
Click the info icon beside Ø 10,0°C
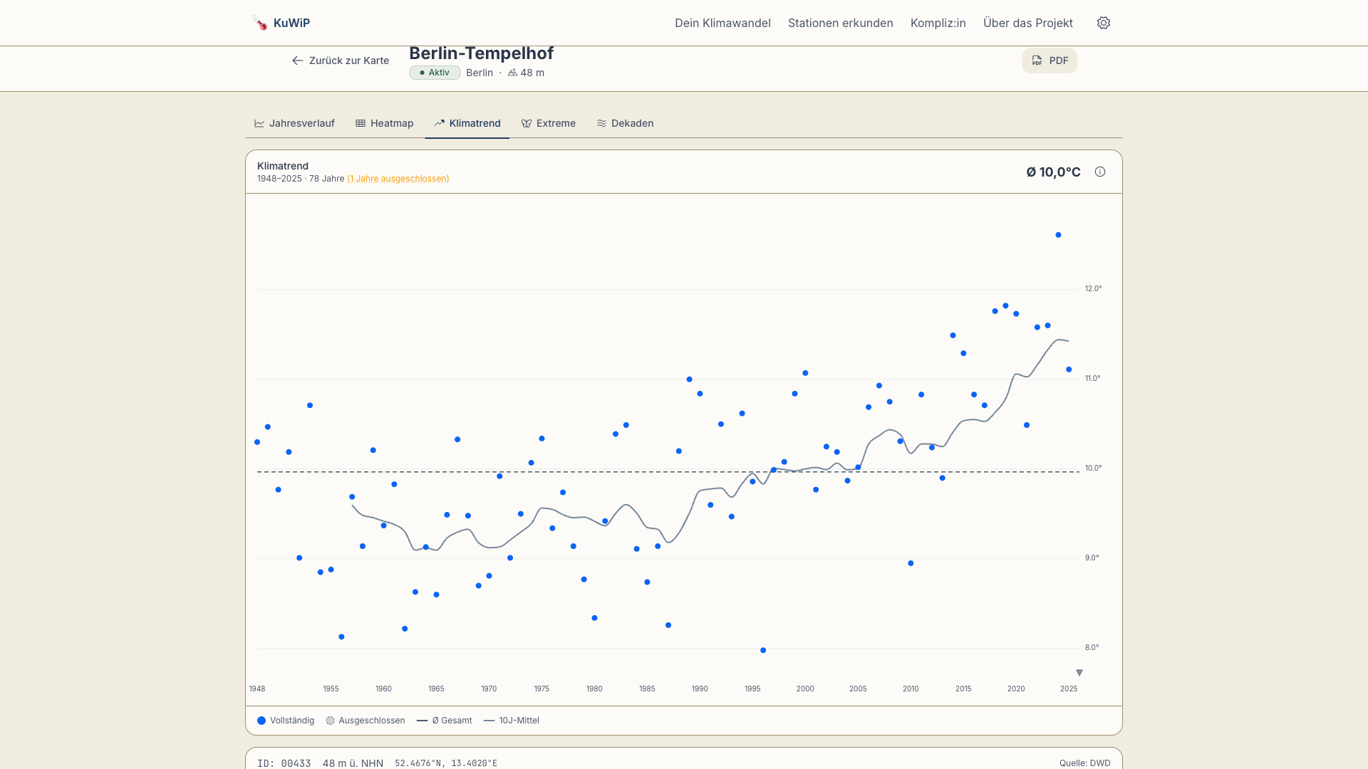(1099, 172)
